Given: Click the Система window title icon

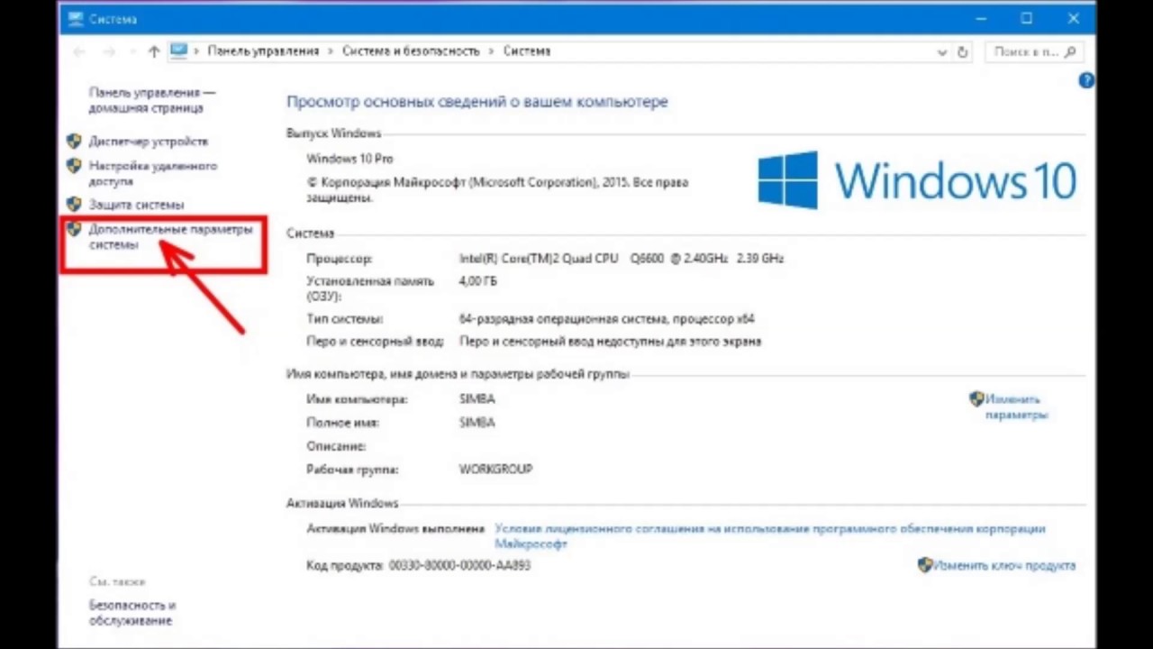Looking at the screenshot, I should [x=75, y=18].
